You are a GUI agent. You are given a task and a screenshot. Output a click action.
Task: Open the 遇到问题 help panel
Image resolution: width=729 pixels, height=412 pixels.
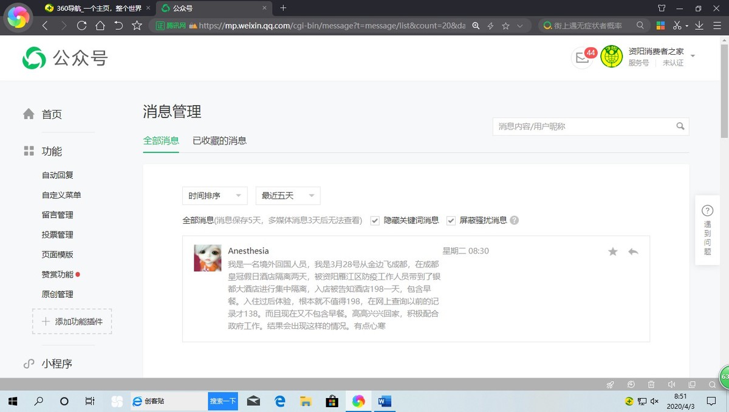[707, 230]
